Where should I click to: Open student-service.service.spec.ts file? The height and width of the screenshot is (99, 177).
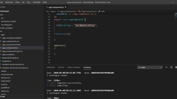tap(15, 68)
